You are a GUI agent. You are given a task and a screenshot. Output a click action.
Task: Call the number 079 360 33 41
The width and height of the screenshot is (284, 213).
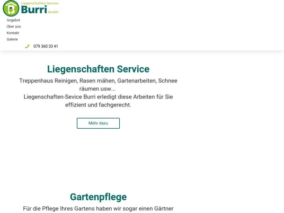pos(46,46)
